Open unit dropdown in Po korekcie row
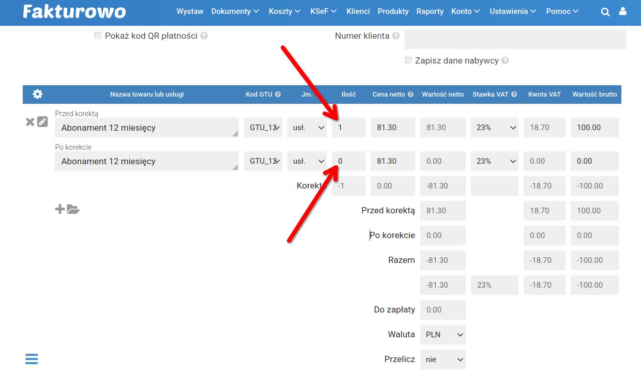Image resolution: width=641 pixels, height=375 pixels. (x=307, y=161)
